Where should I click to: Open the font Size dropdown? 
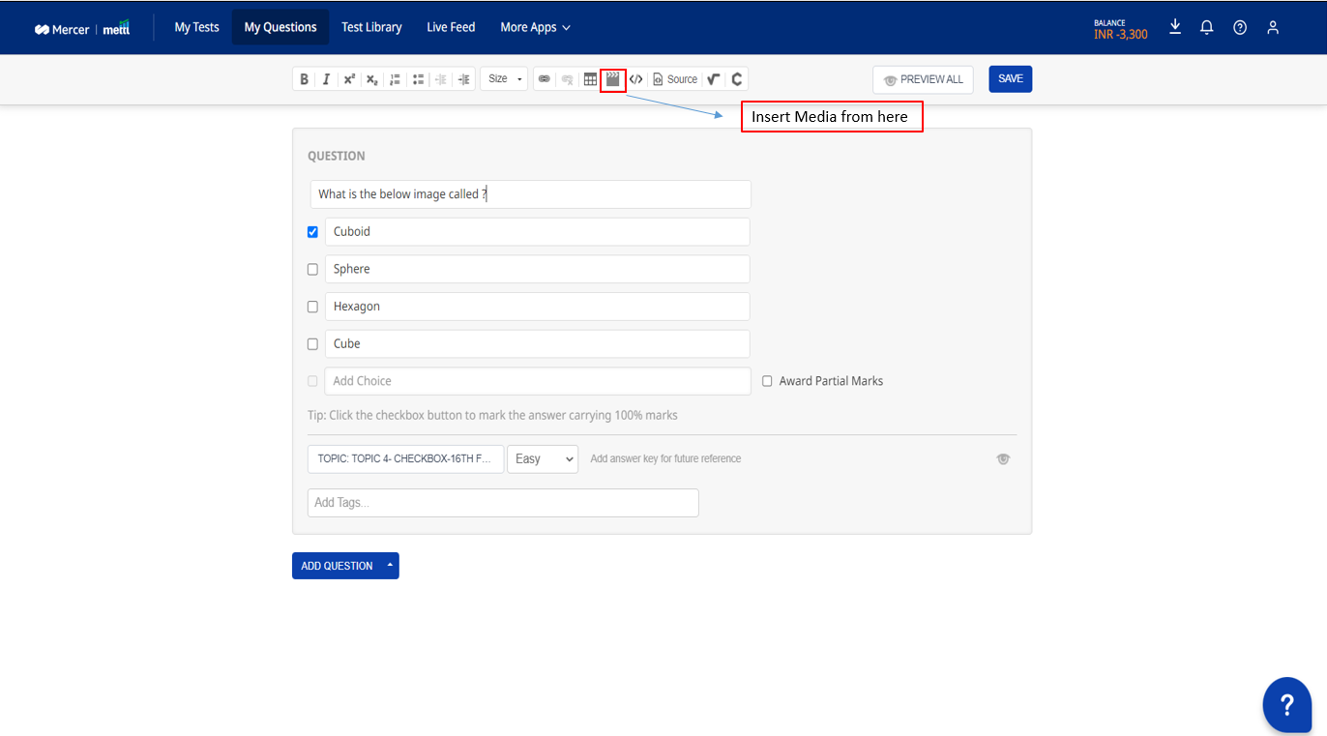click(504, 79)
